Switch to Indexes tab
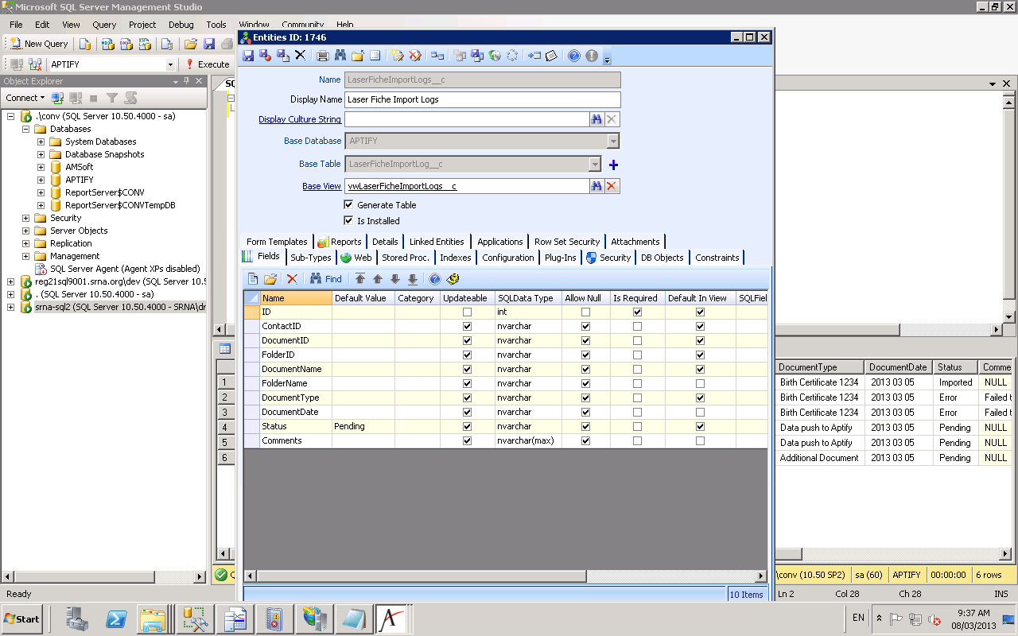 point(456,257)
